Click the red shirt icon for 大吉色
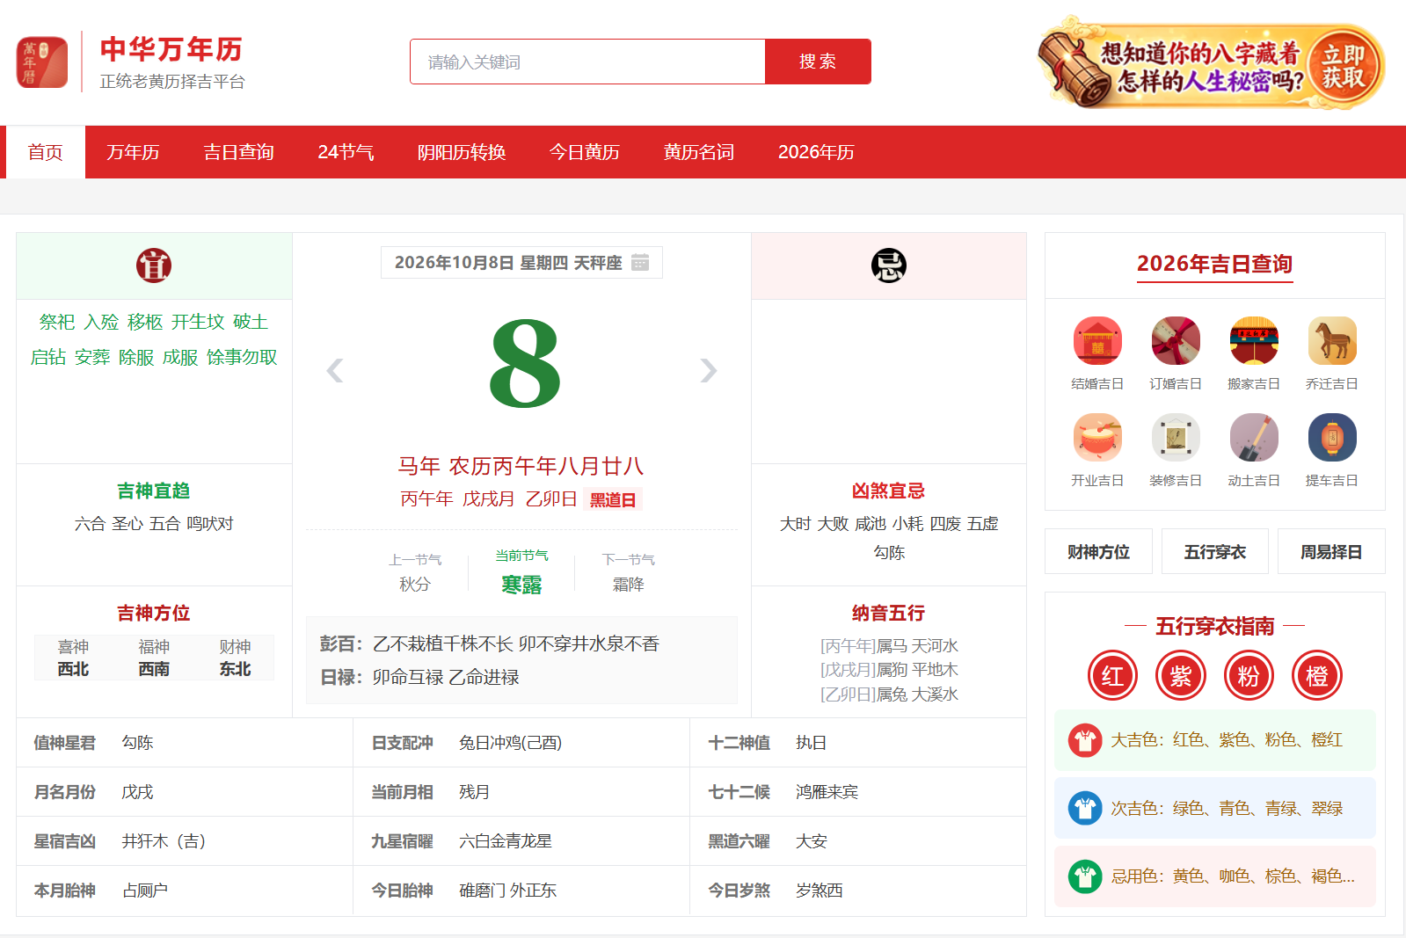 point(1085,740)
